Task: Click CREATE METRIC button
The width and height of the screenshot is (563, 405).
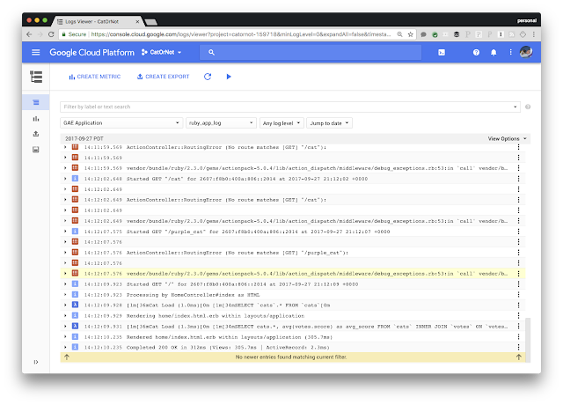Action: pyautogui.click(x=95, y=77)
